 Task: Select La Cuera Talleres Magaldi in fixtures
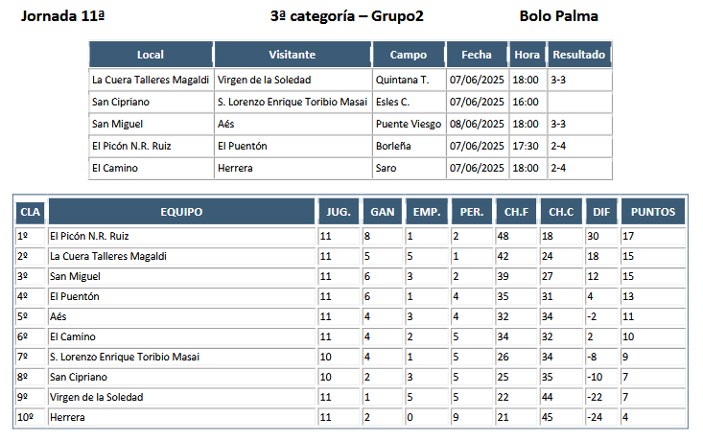point(151,80)
